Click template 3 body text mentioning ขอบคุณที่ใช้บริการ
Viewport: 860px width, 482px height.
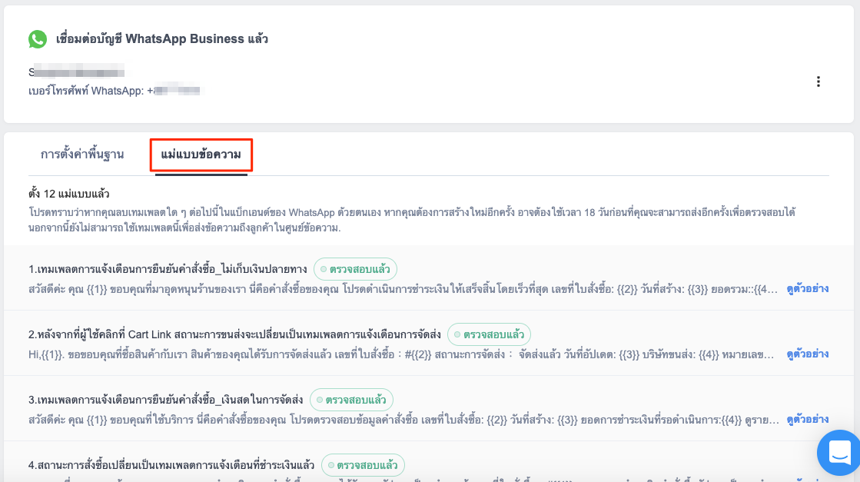[x=403, y=420]
